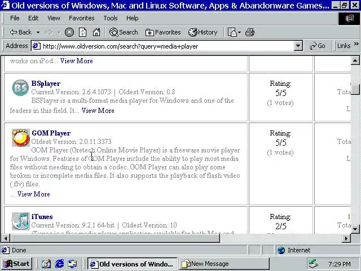Open the Back button history dropdown arrow

click(38, 33)
